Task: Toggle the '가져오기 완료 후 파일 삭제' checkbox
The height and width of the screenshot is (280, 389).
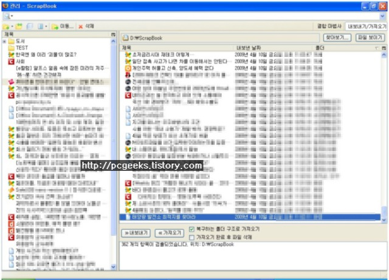Action: coord(192,238)
